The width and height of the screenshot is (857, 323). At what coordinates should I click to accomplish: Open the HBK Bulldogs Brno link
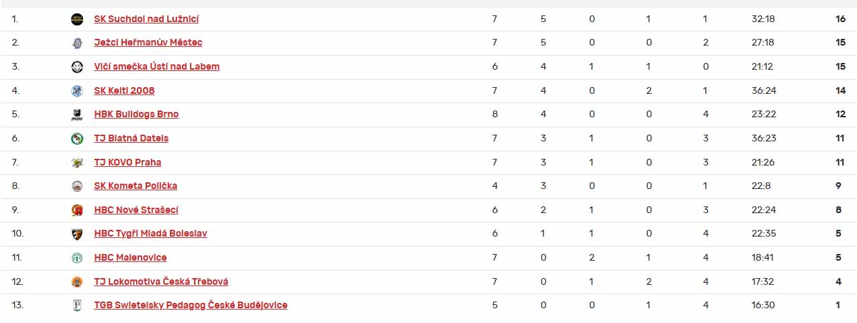tap(136, 115)
